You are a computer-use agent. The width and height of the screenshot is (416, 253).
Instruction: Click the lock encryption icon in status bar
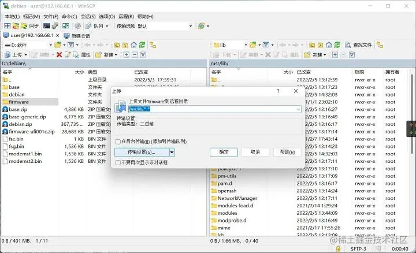(338, 249)
